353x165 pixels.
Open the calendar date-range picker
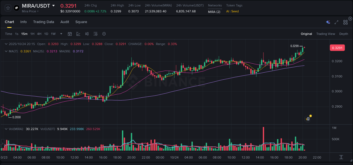coord(70,34)
